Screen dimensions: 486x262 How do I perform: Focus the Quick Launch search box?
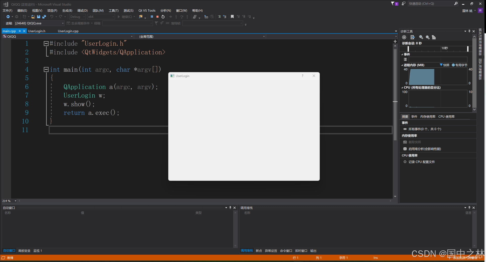coord(433,4)
